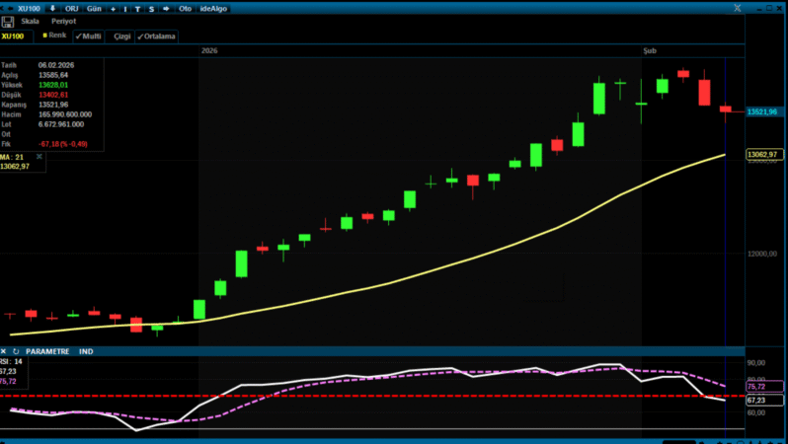Open the Gün period dropdown
This screenshot has height=444, width=788.
[x=93, y=8]
